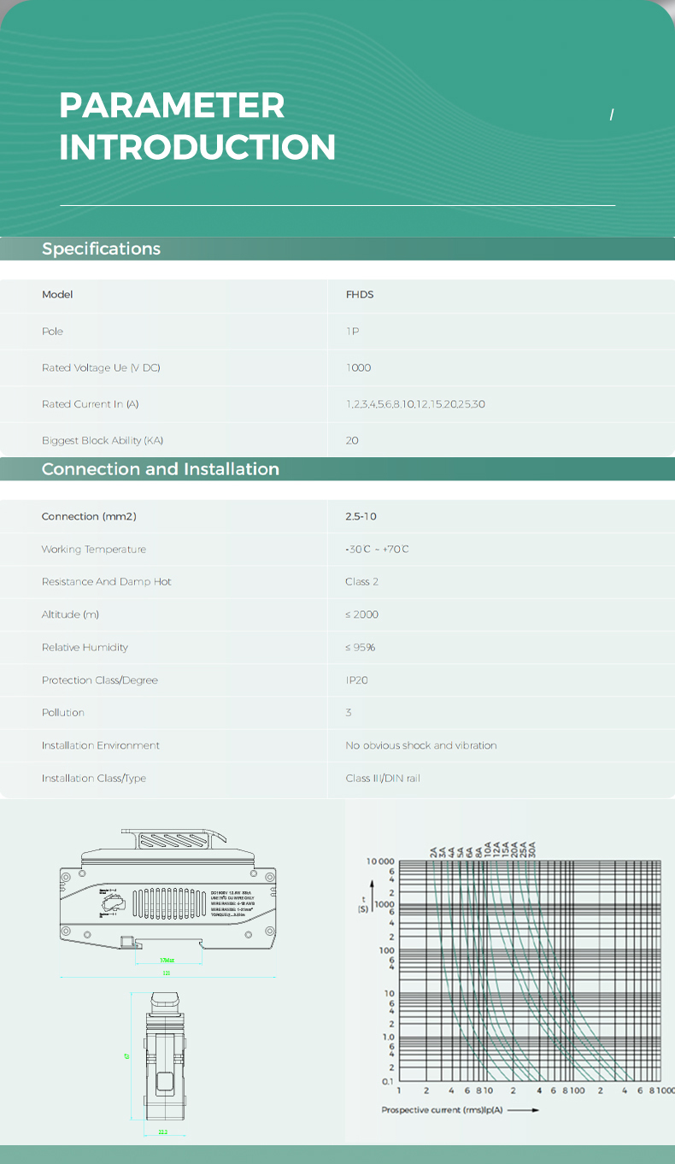This screenshot has height=1164, width=675.
Task: Click the FHDS model value
Action: click(360, 295)
